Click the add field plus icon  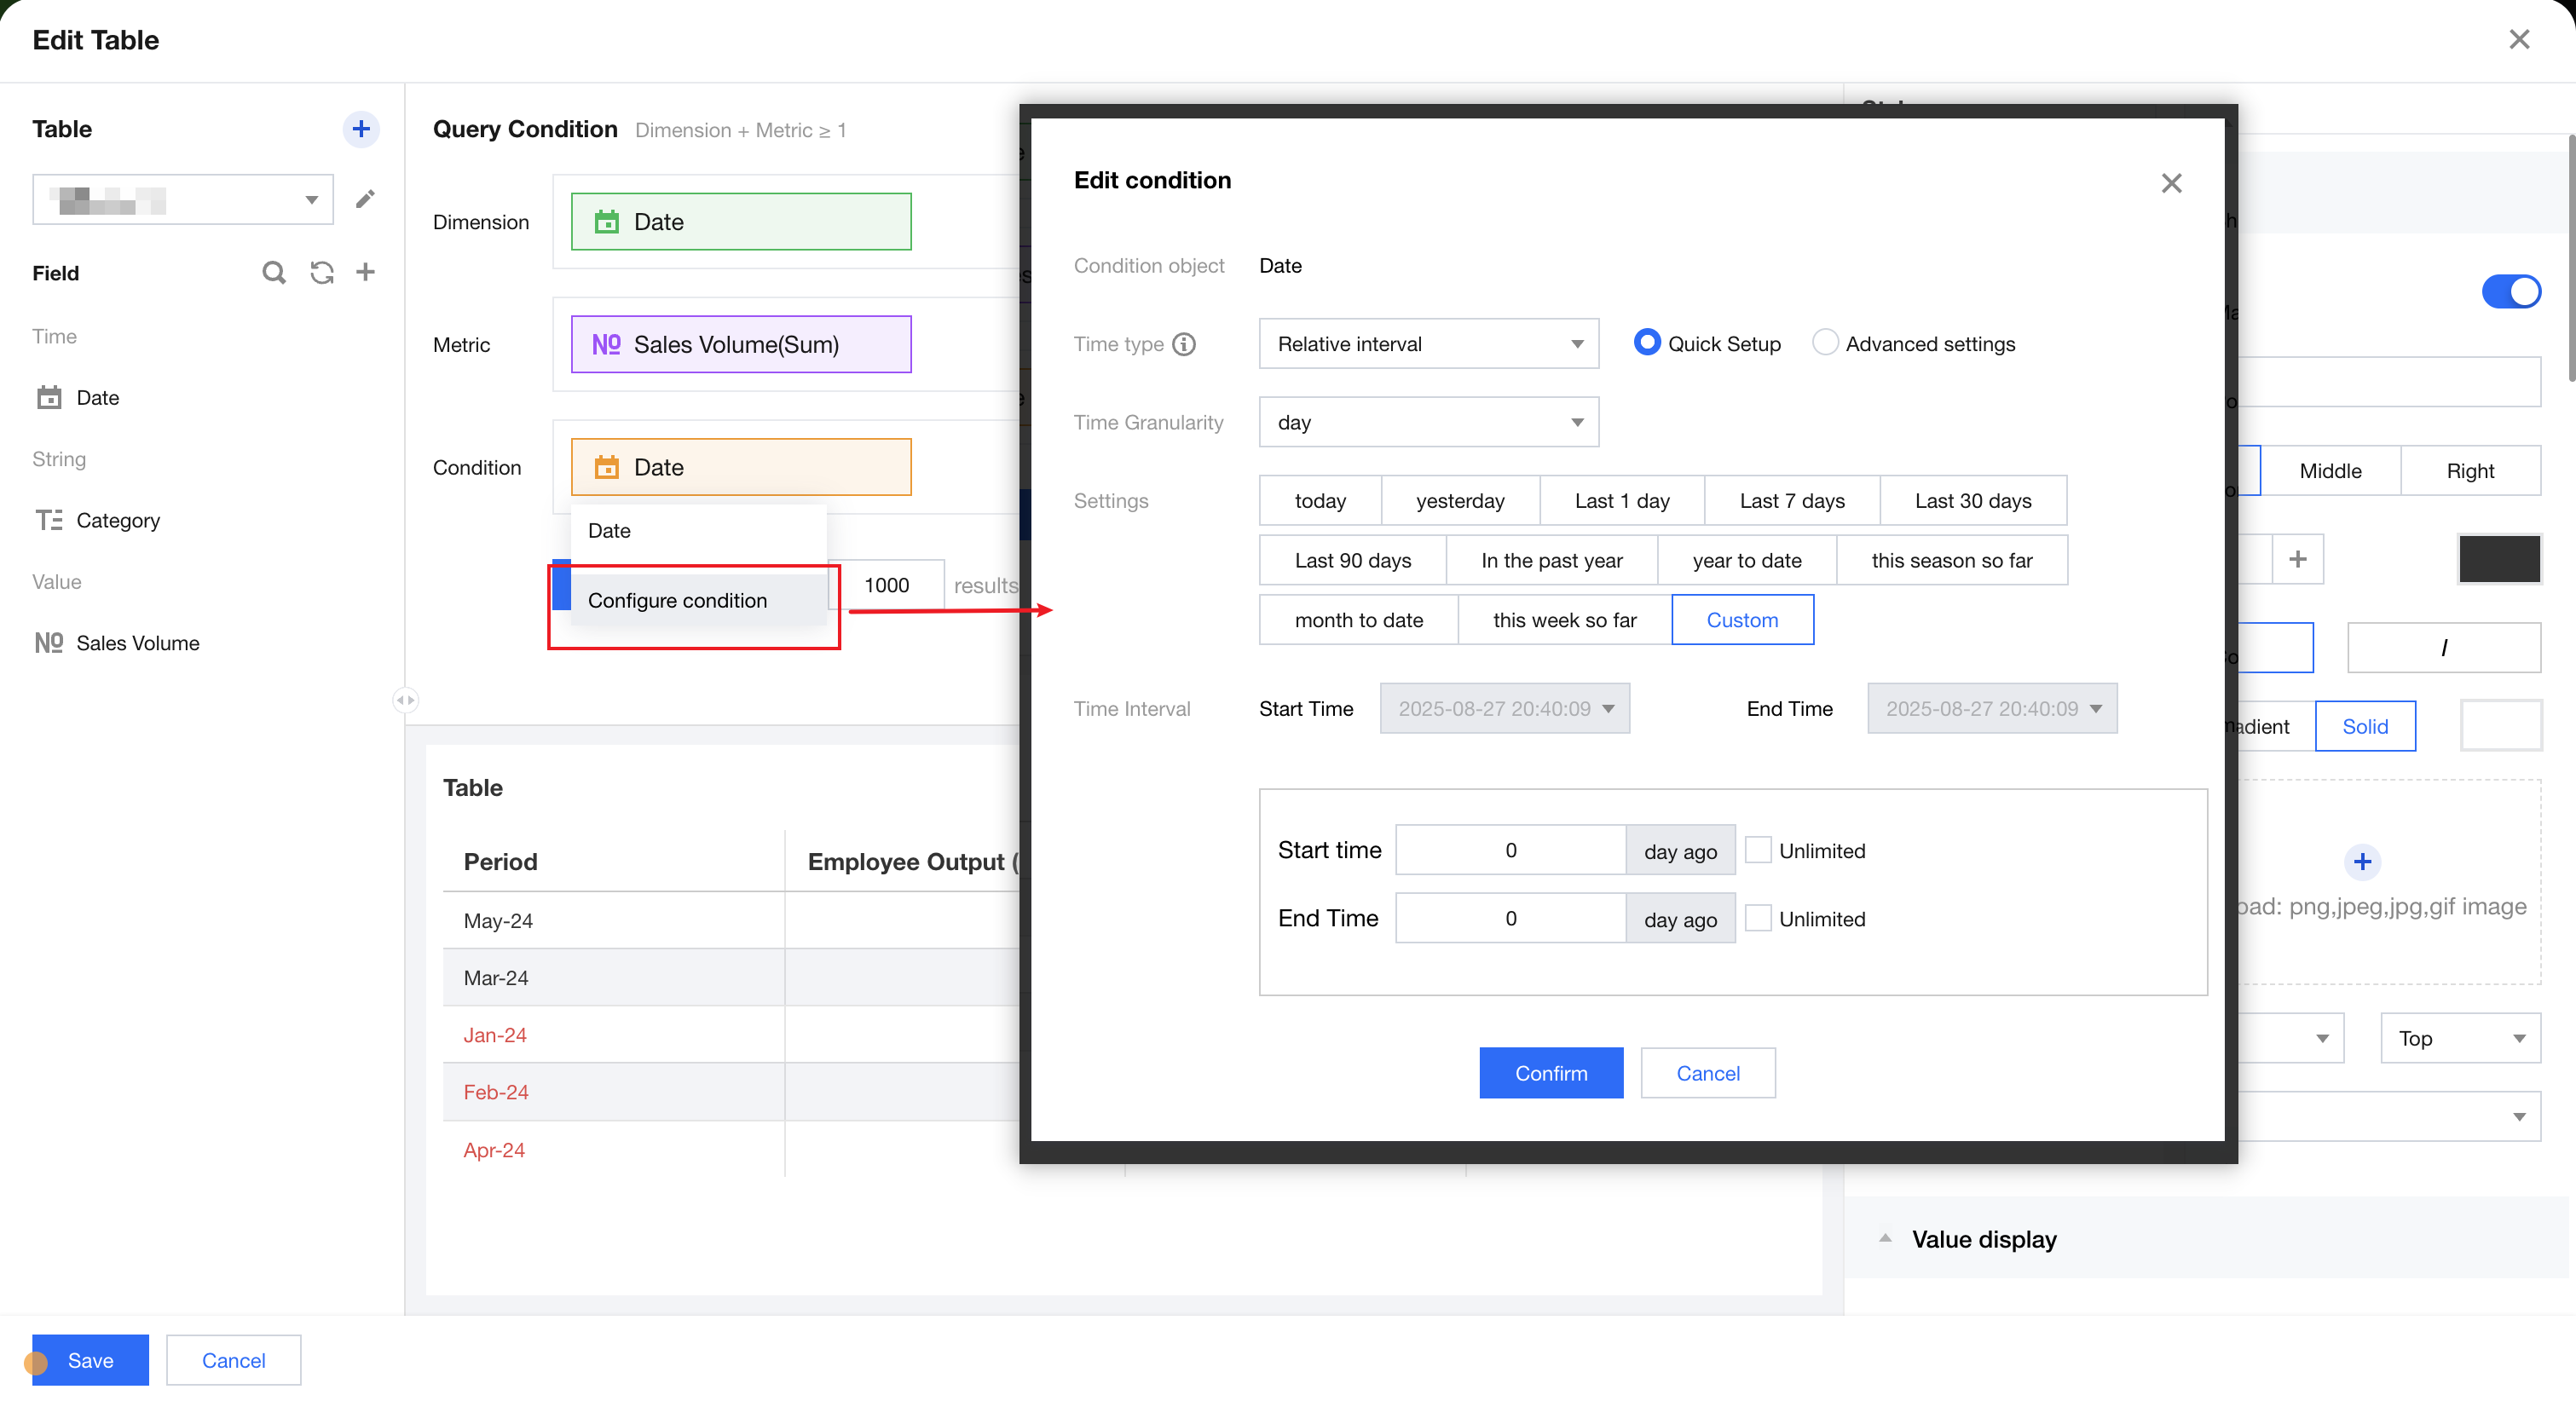[366, 272]
